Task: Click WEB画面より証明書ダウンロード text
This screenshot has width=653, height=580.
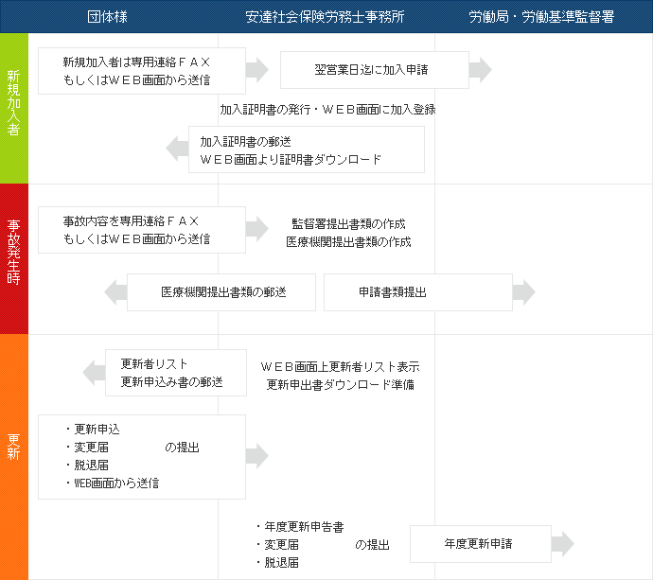Action: tap(291, 160)
